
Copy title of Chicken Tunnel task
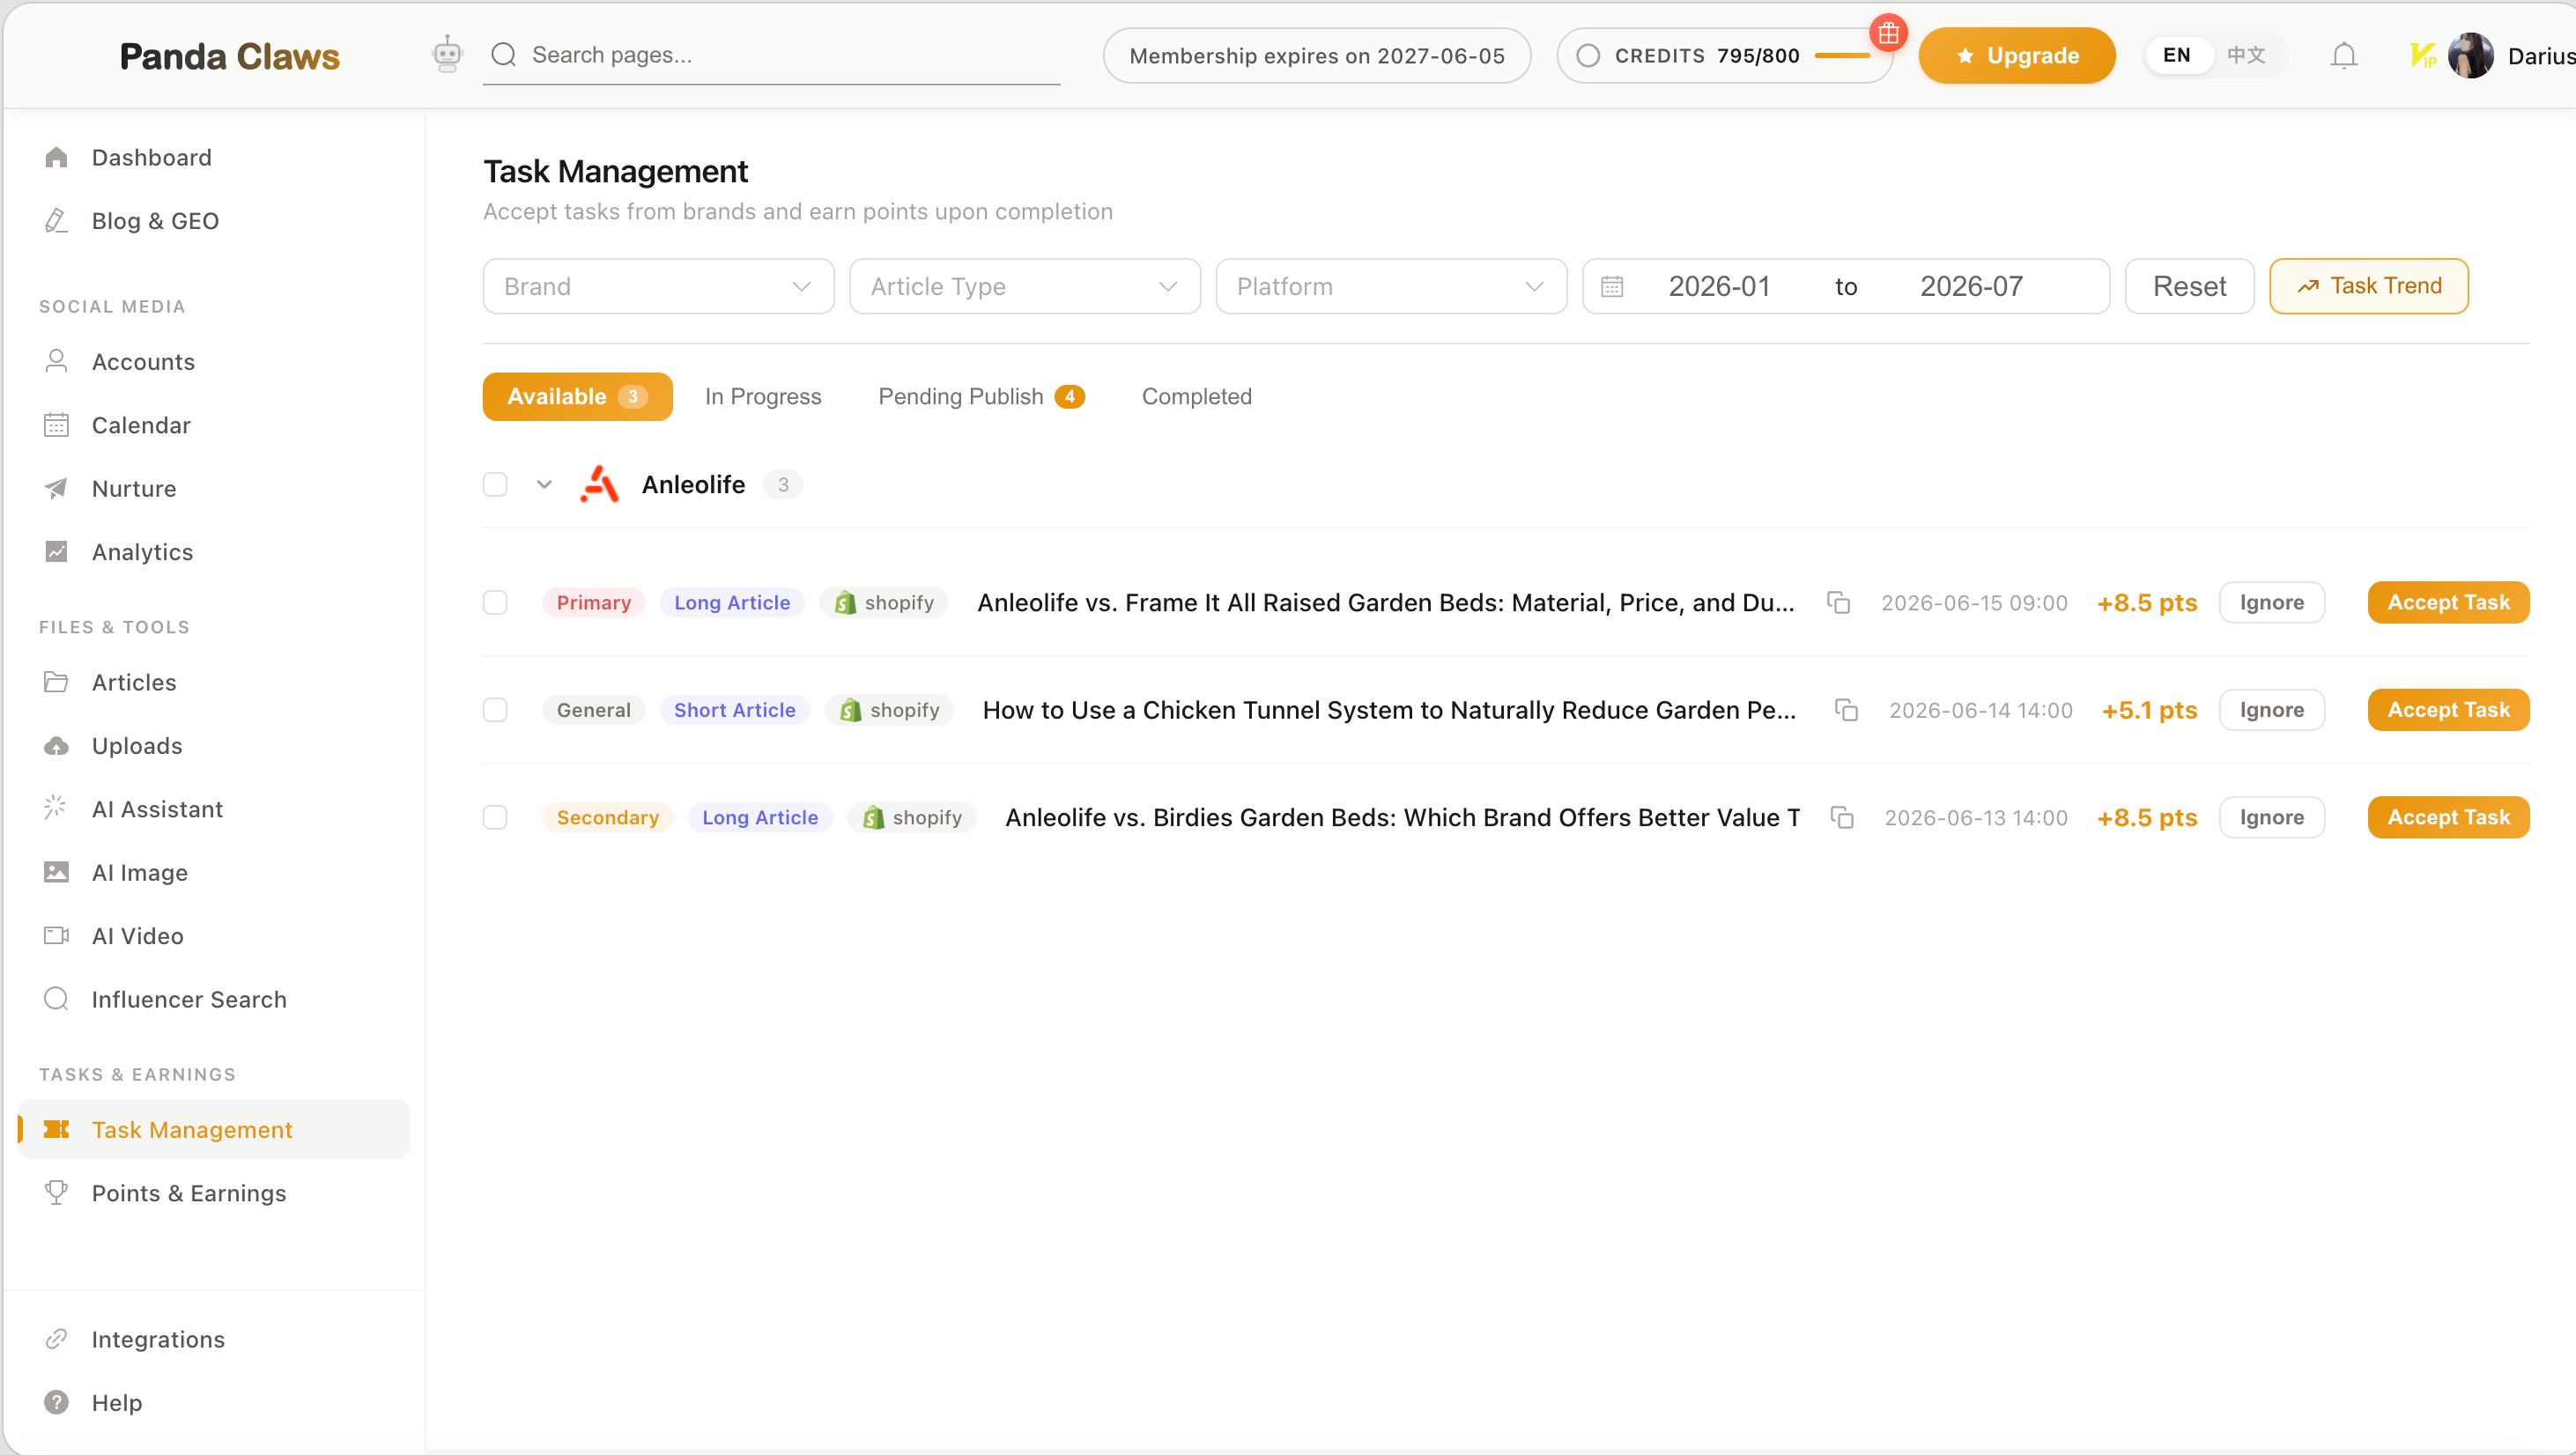1846,710
